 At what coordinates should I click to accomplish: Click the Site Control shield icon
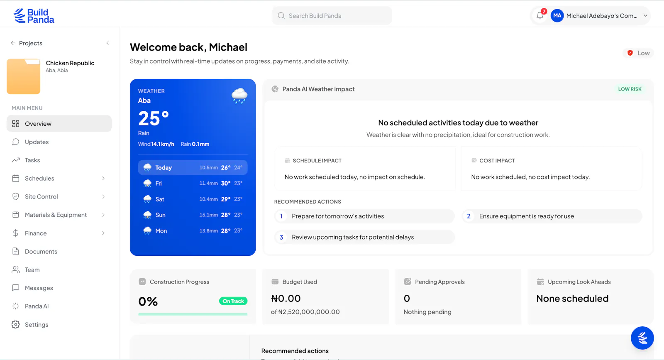[x=16, y=197]
